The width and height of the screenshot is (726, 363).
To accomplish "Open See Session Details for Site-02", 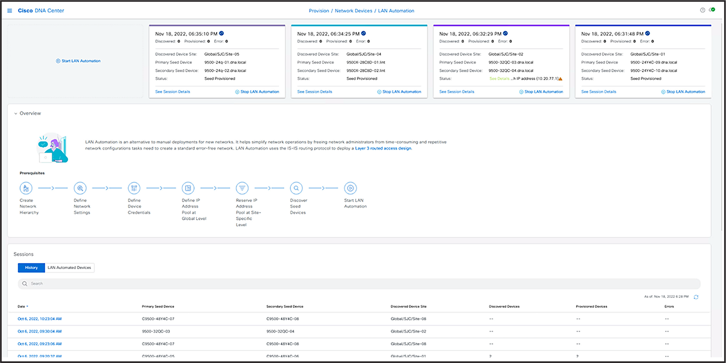I will (457, 91).
